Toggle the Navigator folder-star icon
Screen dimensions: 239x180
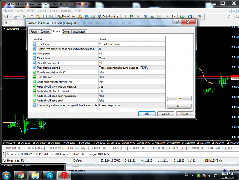(38, 17)
